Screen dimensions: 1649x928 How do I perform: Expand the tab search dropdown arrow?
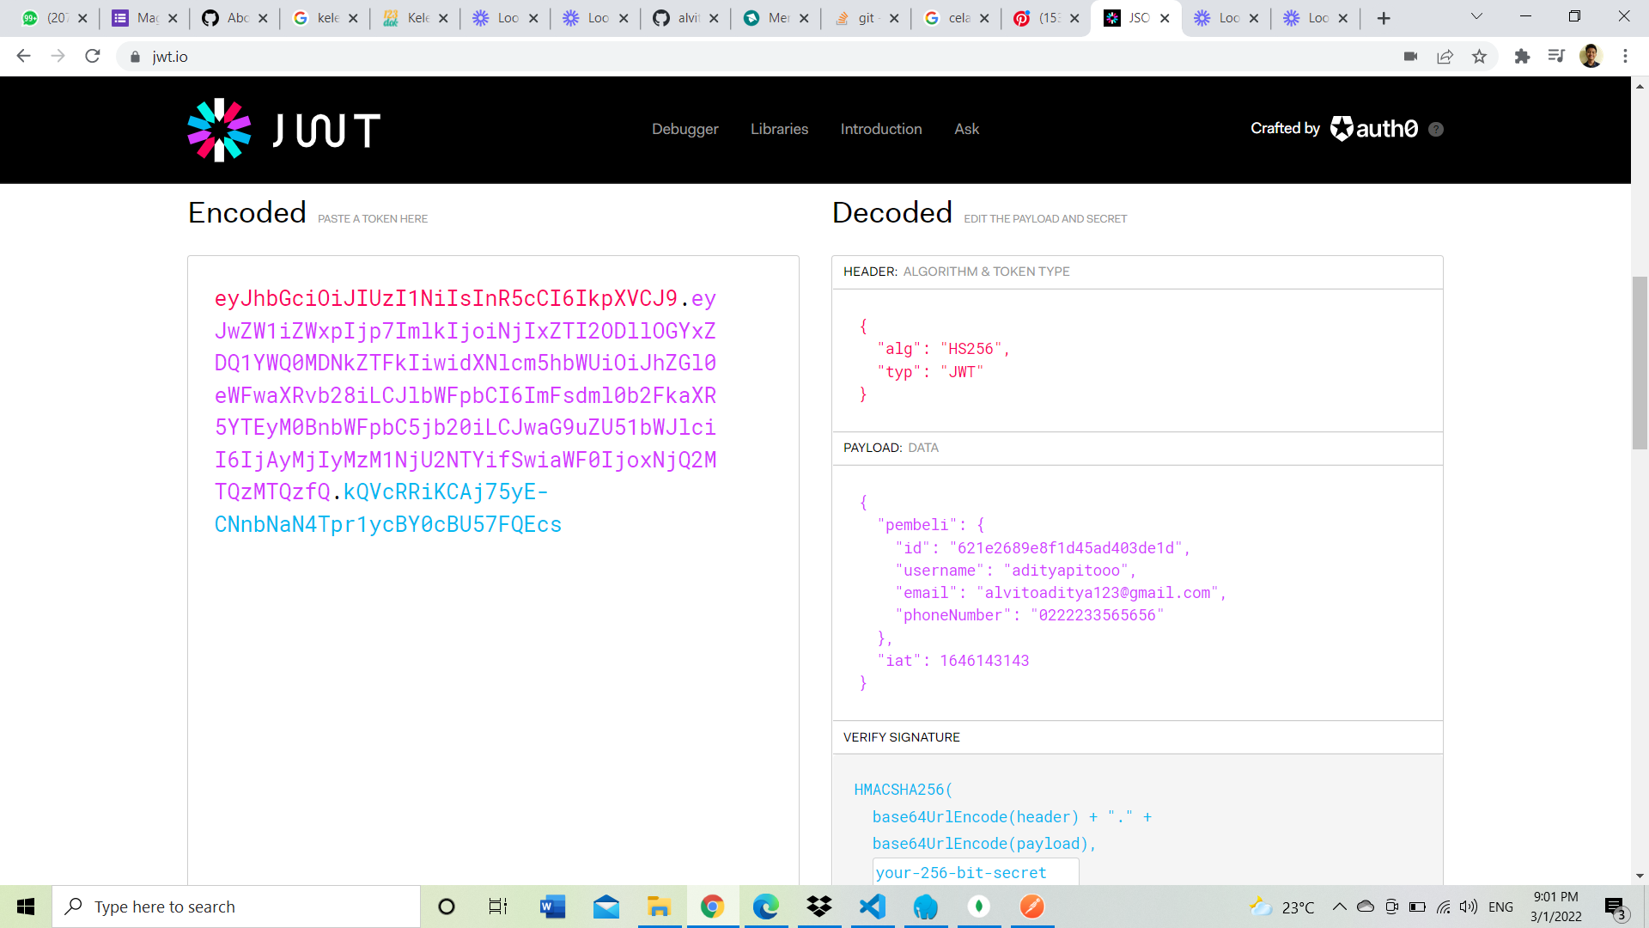coord(1476,16)
